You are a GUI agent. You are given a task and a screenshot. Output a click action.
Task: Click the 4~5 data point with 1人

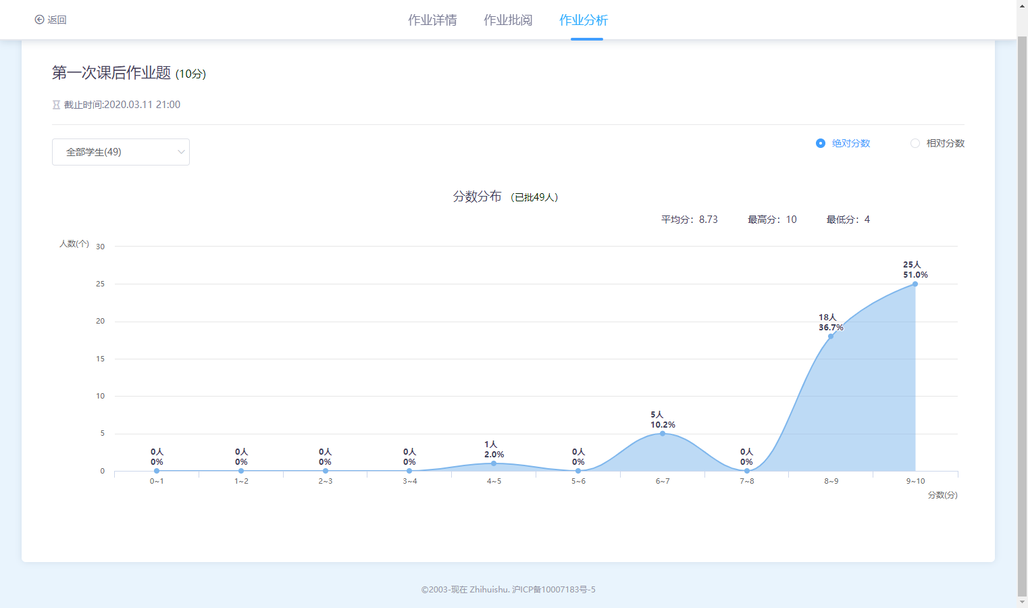(494, 463)
